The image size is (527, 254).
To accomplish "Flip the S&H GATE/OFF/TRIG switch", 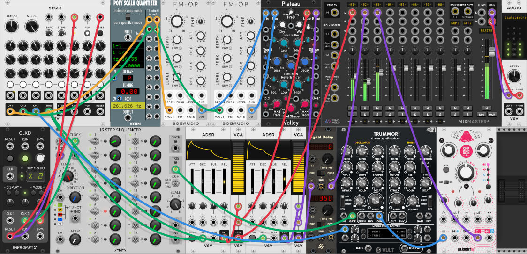I will tap(175, 184).
